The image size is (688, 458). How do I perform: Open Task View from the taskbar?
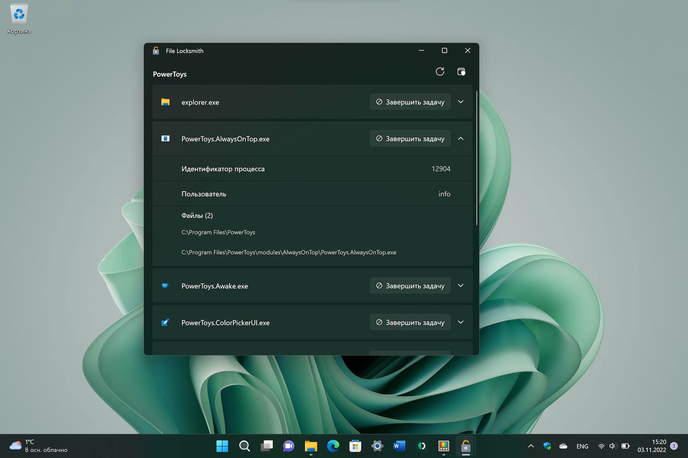[x=266, y=446]
